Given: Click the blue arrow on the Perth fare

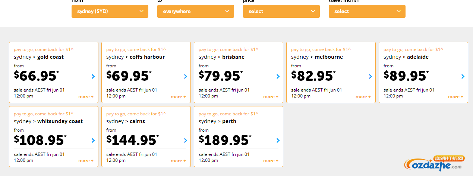Looking at the screenshot, I should point(278,140).
